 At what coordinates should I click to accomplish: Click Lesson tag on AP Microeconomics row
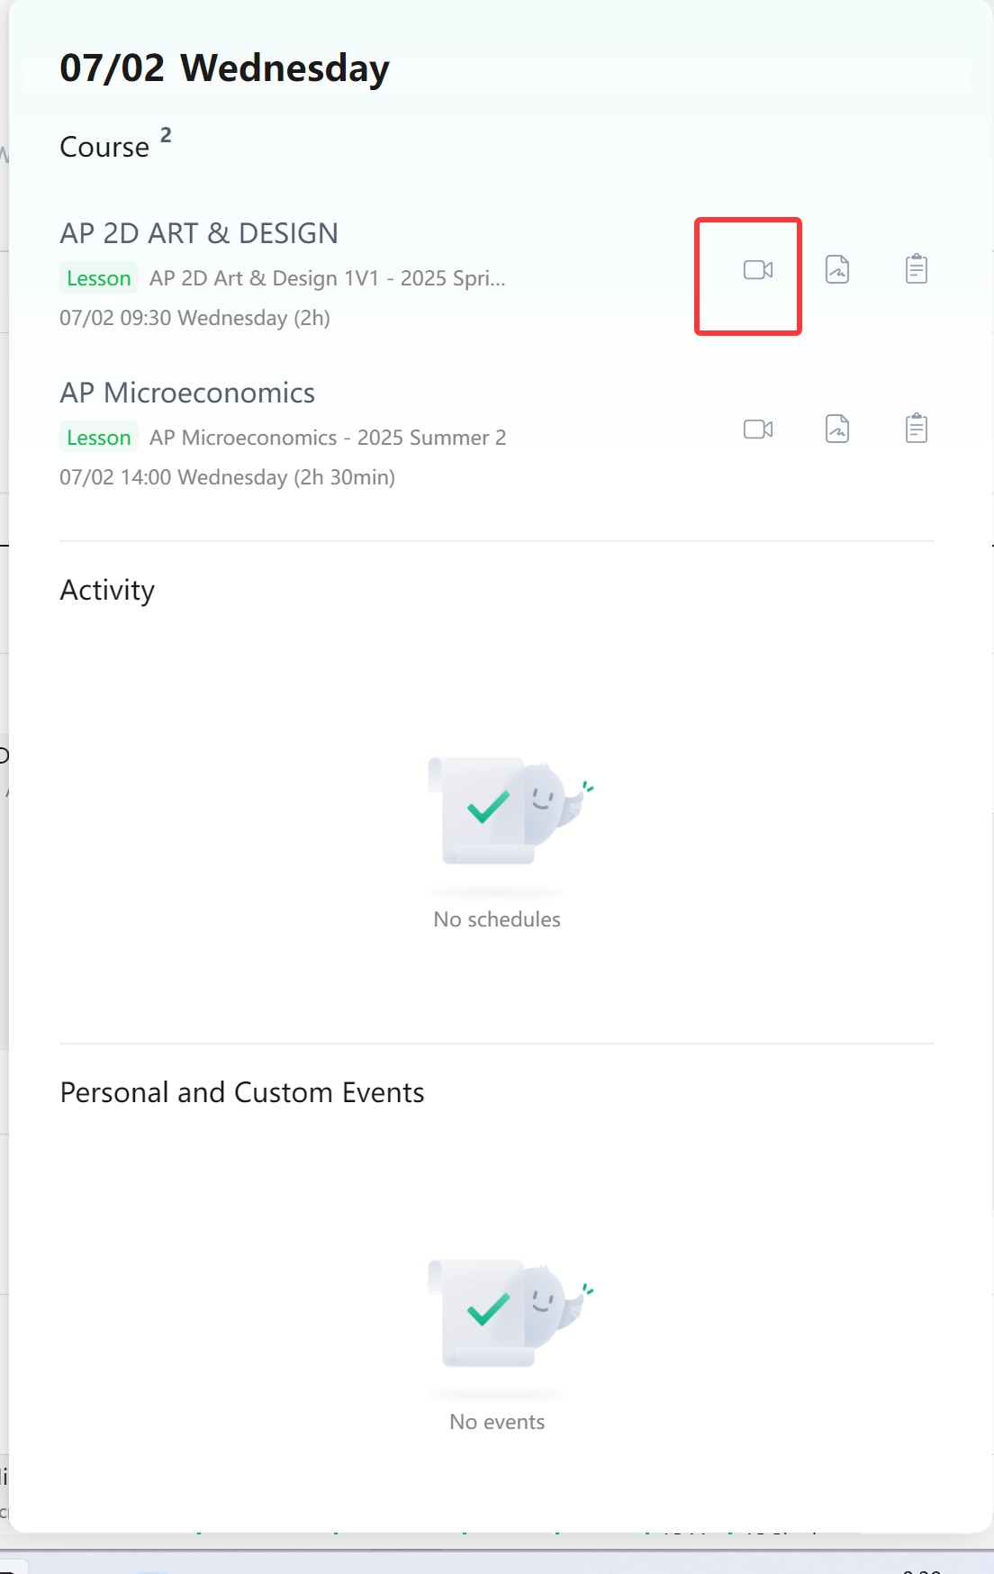point(98,438)
